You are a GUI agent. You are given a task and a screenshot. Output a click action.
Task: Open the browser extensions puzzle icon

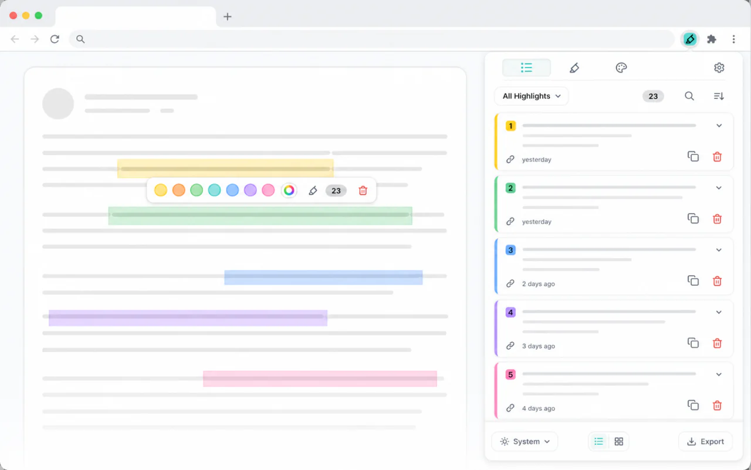coord(712,39)
